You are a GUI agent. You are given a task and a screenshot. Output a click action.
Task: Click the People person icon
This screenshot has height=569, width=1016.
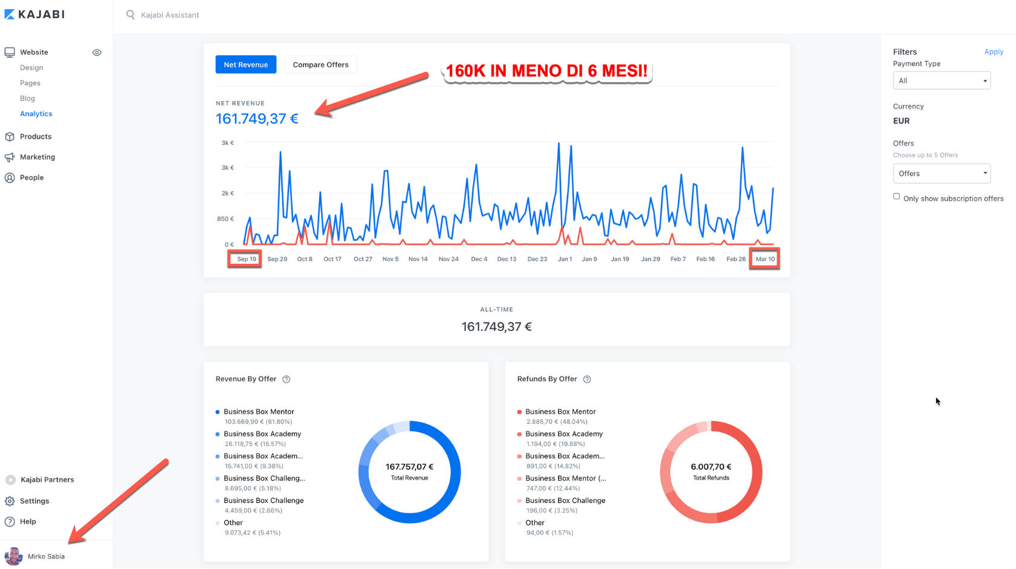[x=10, y=178]
